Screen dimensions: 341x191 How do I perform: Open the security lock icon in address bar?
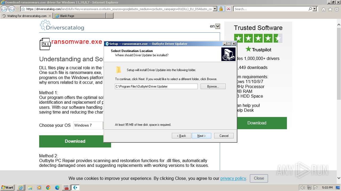click(x=221, y=9)
